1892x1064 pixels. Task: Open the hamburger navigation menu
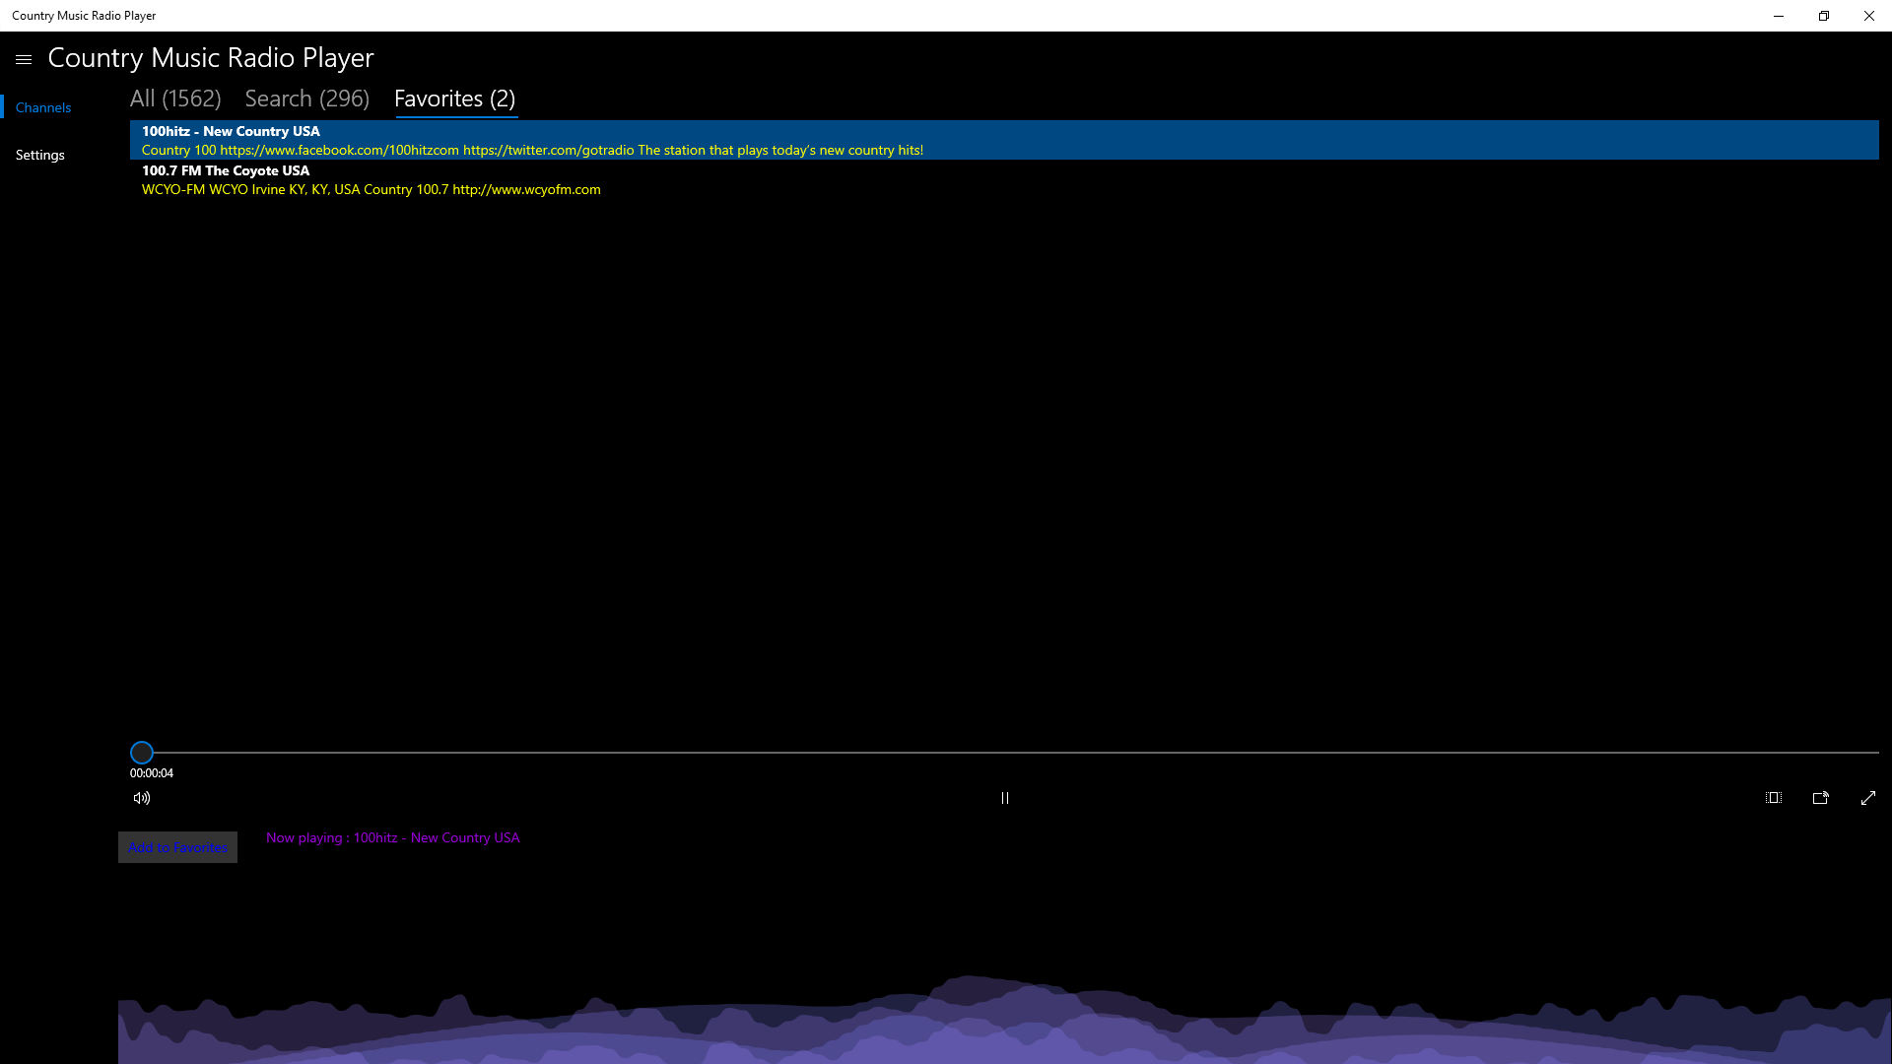pos(24,59)
